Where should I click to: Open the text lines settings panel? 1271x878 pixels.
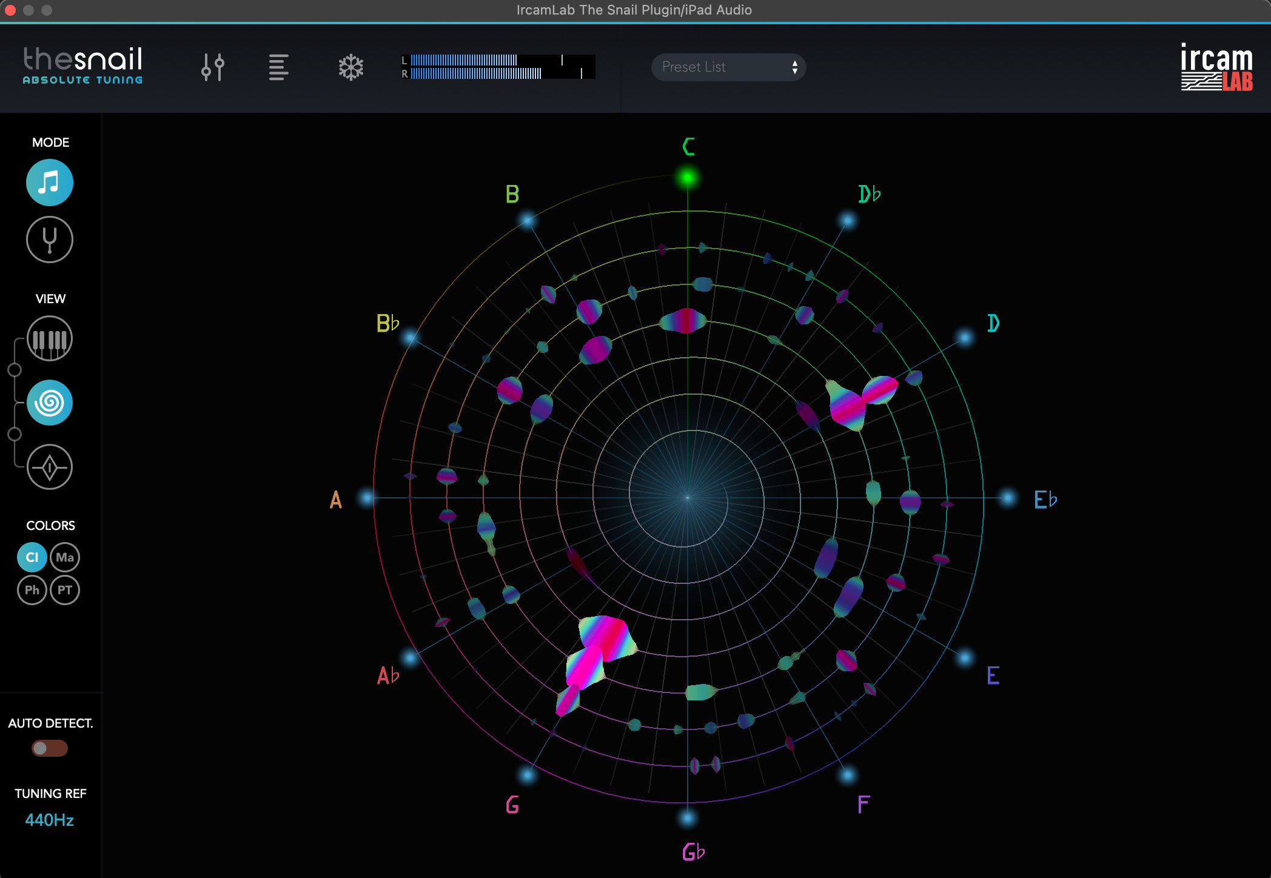point(279,67)
